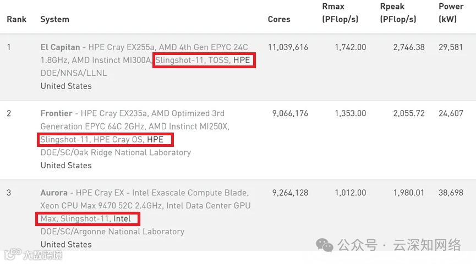
Task: Click the WeChat logo watermark icon
Action: 324,245
